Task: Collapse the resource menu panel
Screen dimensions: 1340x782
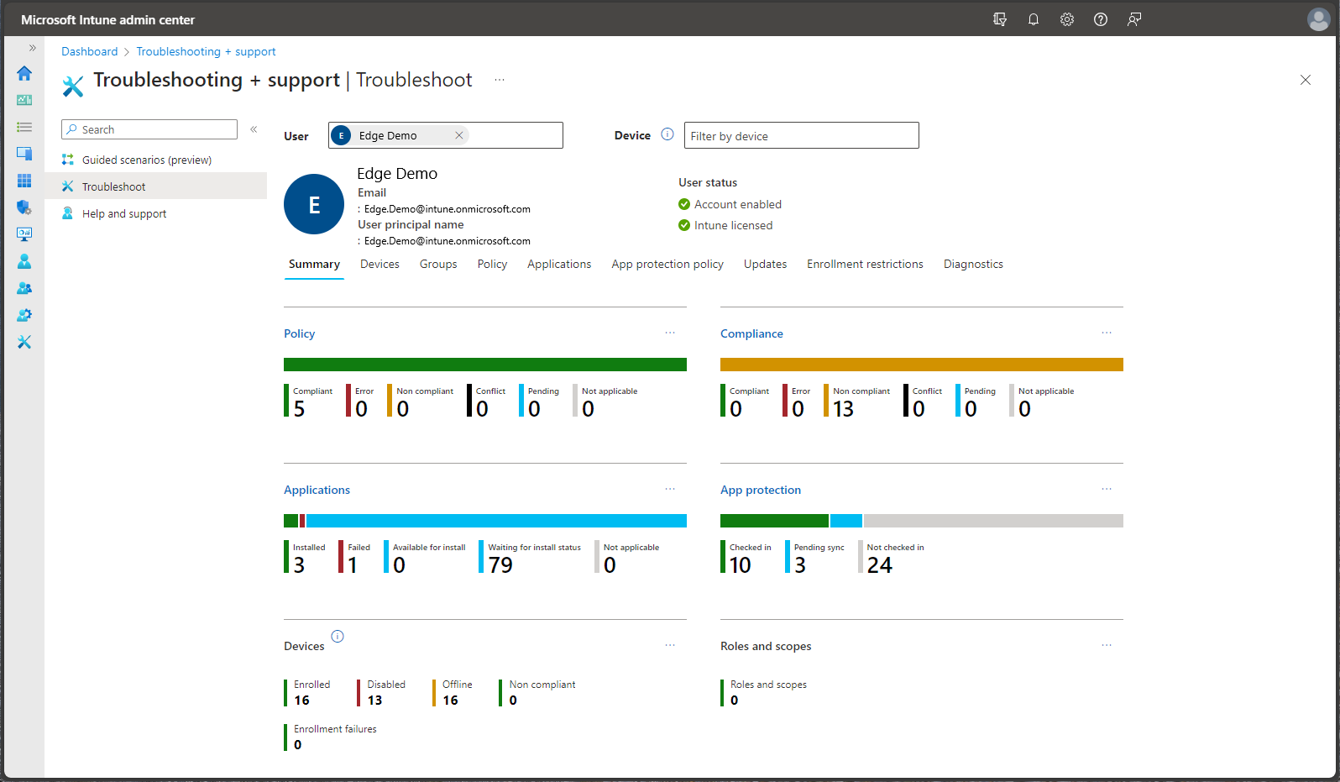Action: [254, 129]
